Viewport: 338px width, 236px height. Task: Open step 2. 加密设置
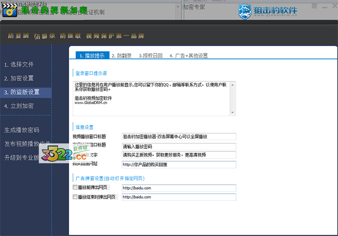[19, 78]
